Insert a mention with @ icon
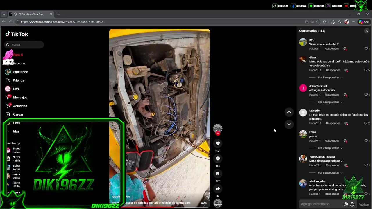 pyautogui.click(x=346, y=204)
